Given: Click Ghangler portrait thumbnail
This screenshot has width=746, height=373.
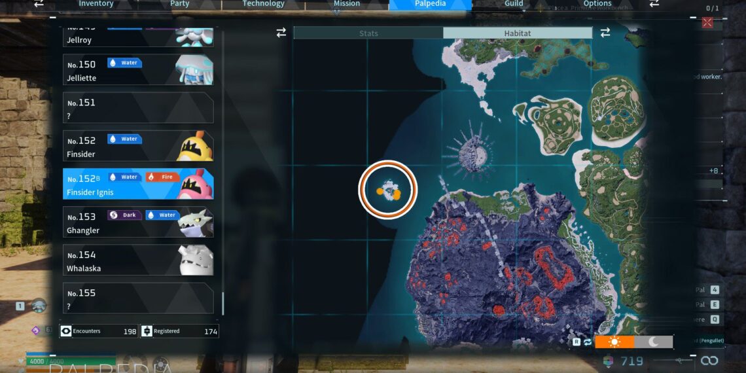Looking at the screenshot, I should coord(194,222).
